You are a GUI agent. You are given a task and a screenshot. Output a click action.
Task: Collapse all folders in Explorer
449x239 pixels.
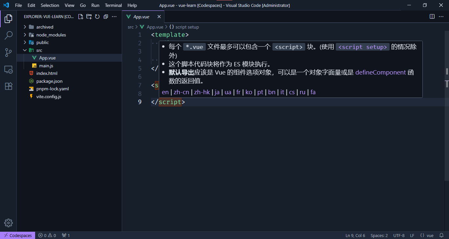point(106,17)
